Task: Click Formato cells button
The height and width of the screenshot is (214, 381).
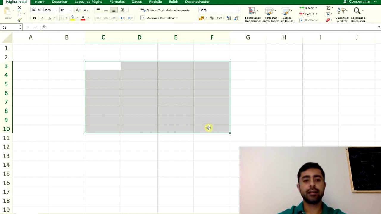Action: coord(309,20)
